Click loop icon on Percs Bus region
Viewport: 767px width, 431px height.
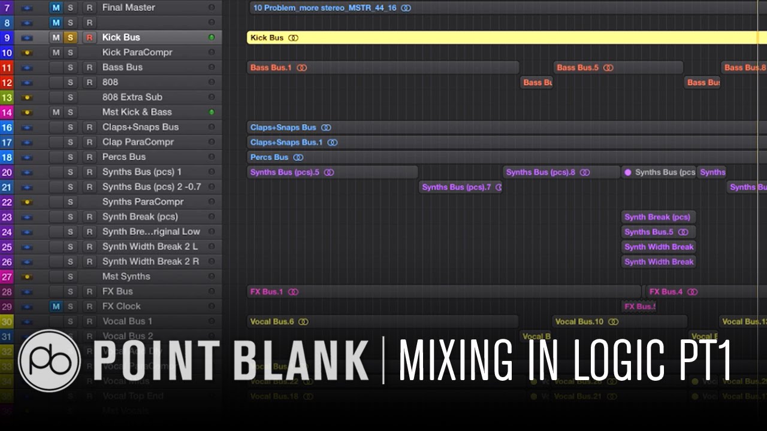tap(298, 157)
